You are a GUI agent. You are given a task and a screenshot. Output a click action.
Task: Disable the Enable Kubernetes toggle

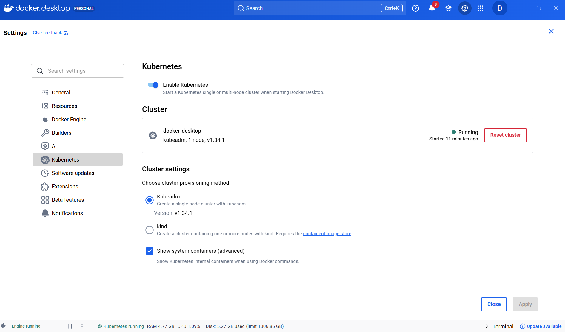153,85
